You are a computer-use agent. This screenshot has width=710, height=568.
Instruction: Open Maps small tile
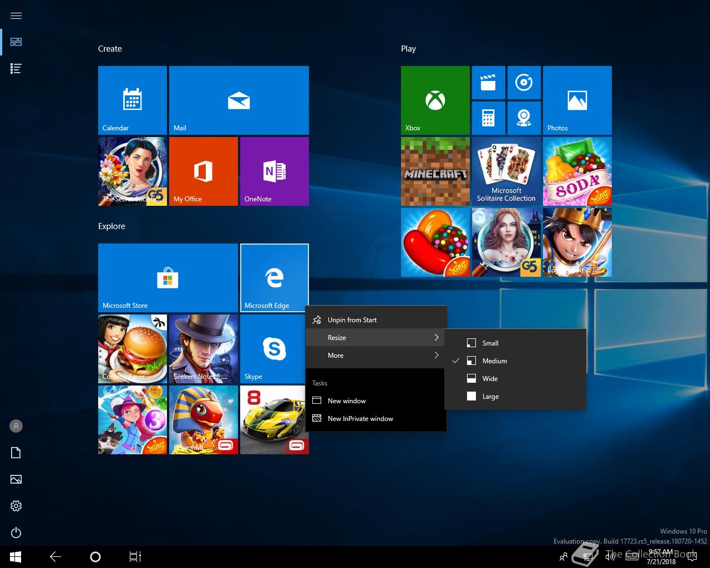coord(524,118)
